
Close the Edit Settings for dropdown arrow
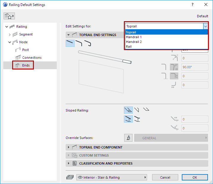pyautogui.click(x=206, y=26)
